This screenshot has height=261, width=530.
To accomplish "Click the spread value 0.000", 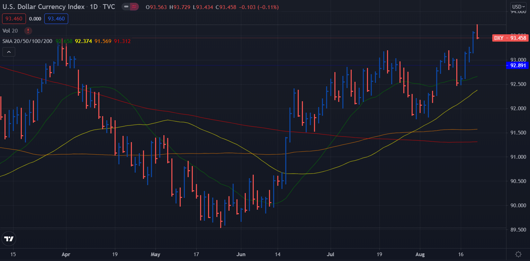I will (x=35, y=19).
